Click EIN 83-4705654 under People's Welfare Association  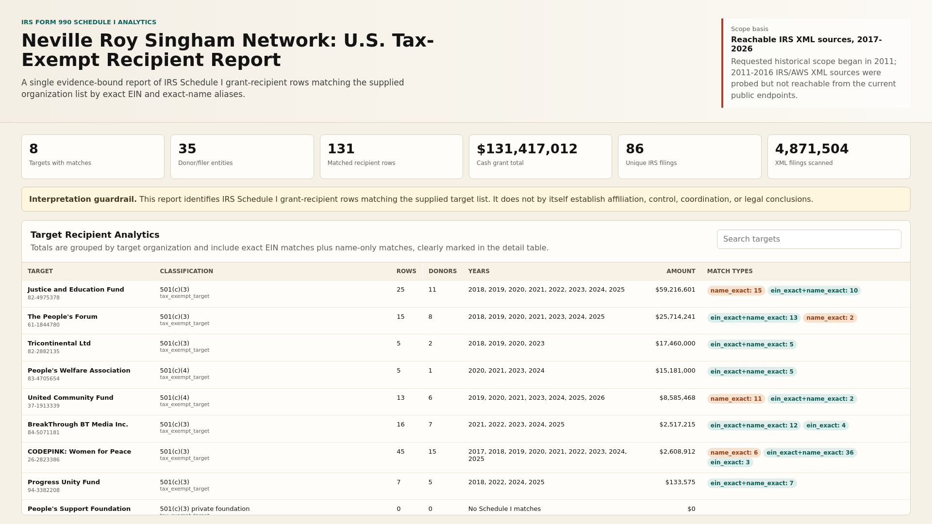click(44, 379)
